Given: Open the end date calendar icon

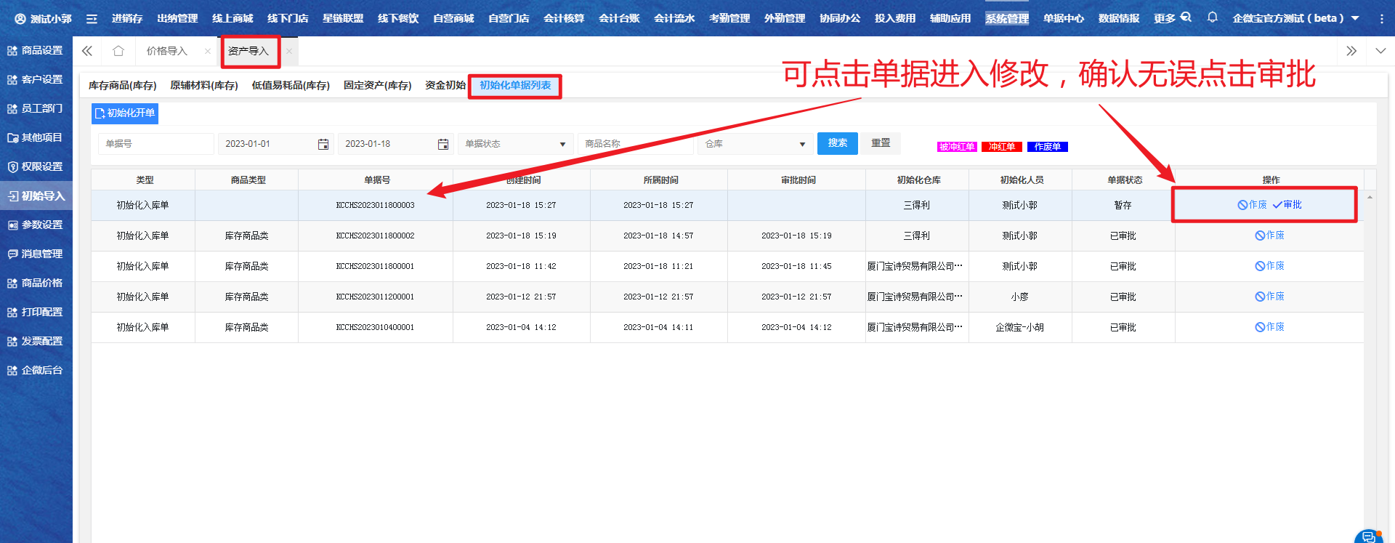Looking at the screenshot, I should pos(443,144).
